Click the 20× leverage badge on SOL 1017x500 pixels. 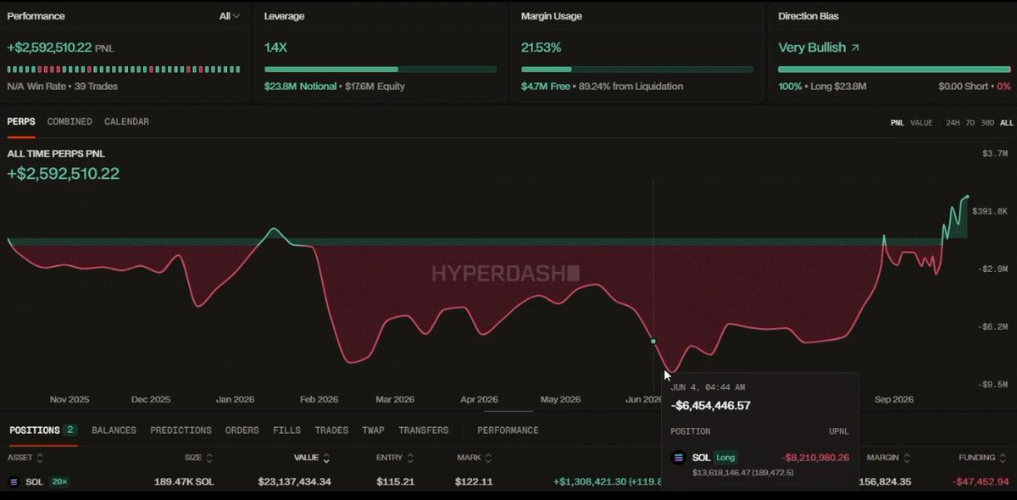click(x=58, y=481)
